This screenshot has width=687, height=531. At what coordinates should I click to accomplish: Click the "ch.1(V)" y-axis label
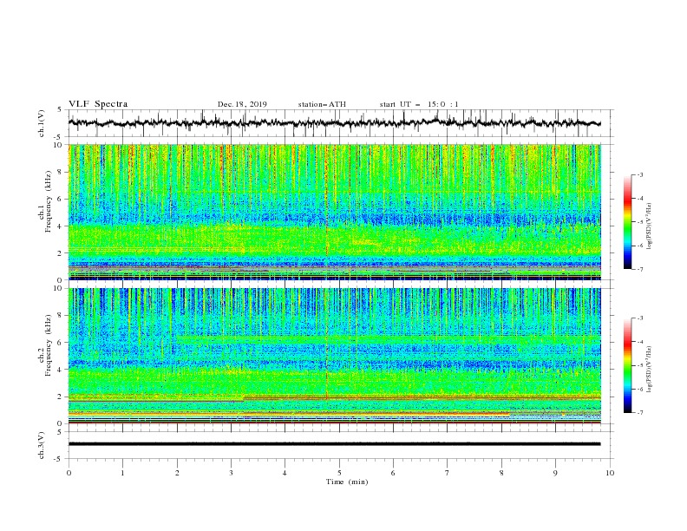(x=42, y=123)
